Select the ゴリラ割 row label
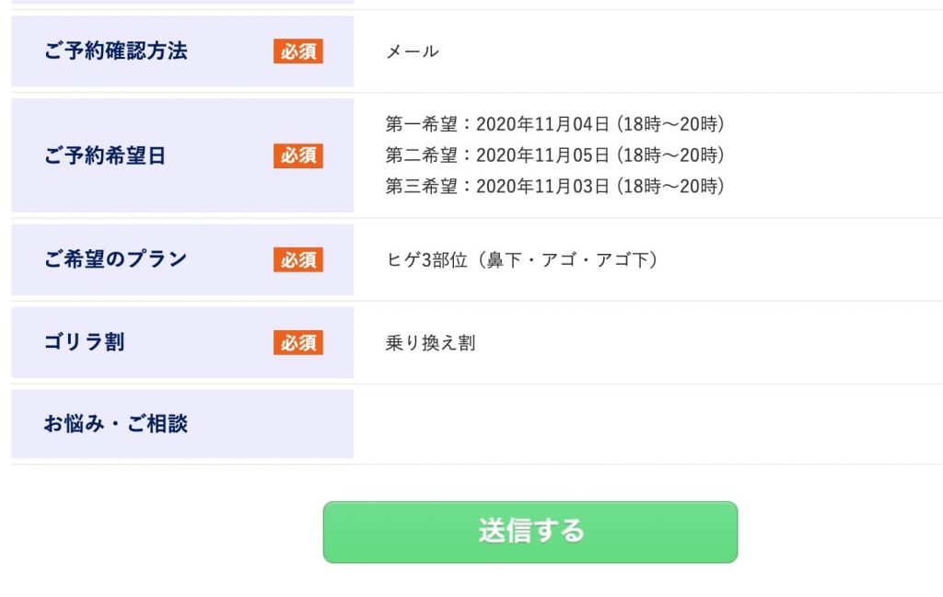The width and height of the screenshot is (943, 597). (84, 342)
